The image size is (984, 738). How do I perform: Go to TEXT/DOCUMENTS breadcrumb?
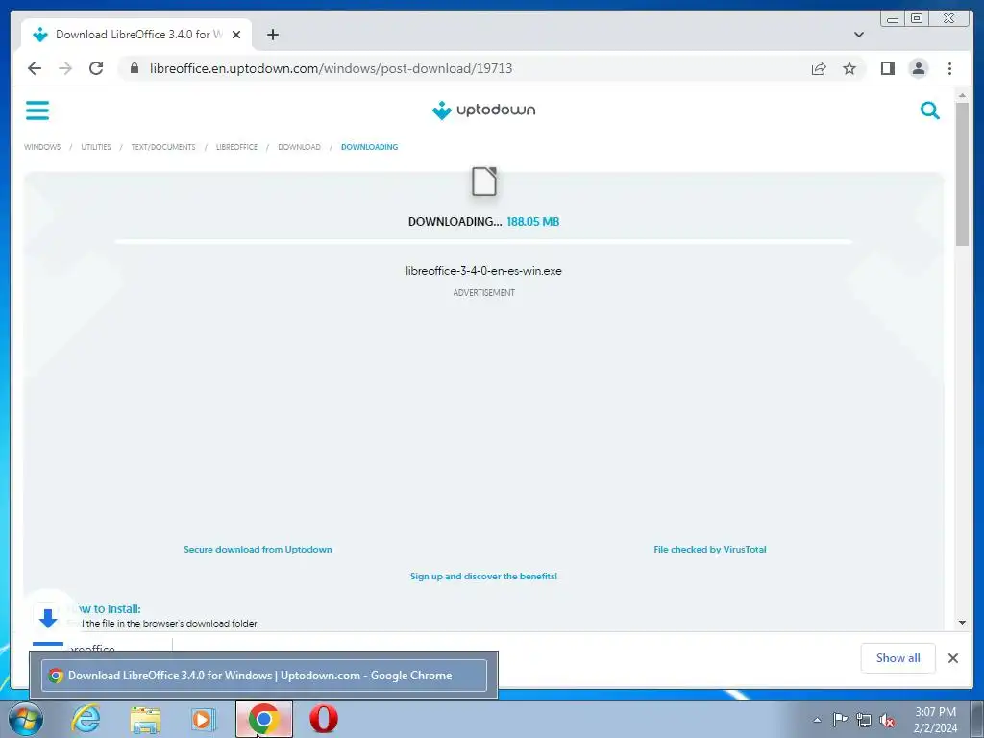163,147
